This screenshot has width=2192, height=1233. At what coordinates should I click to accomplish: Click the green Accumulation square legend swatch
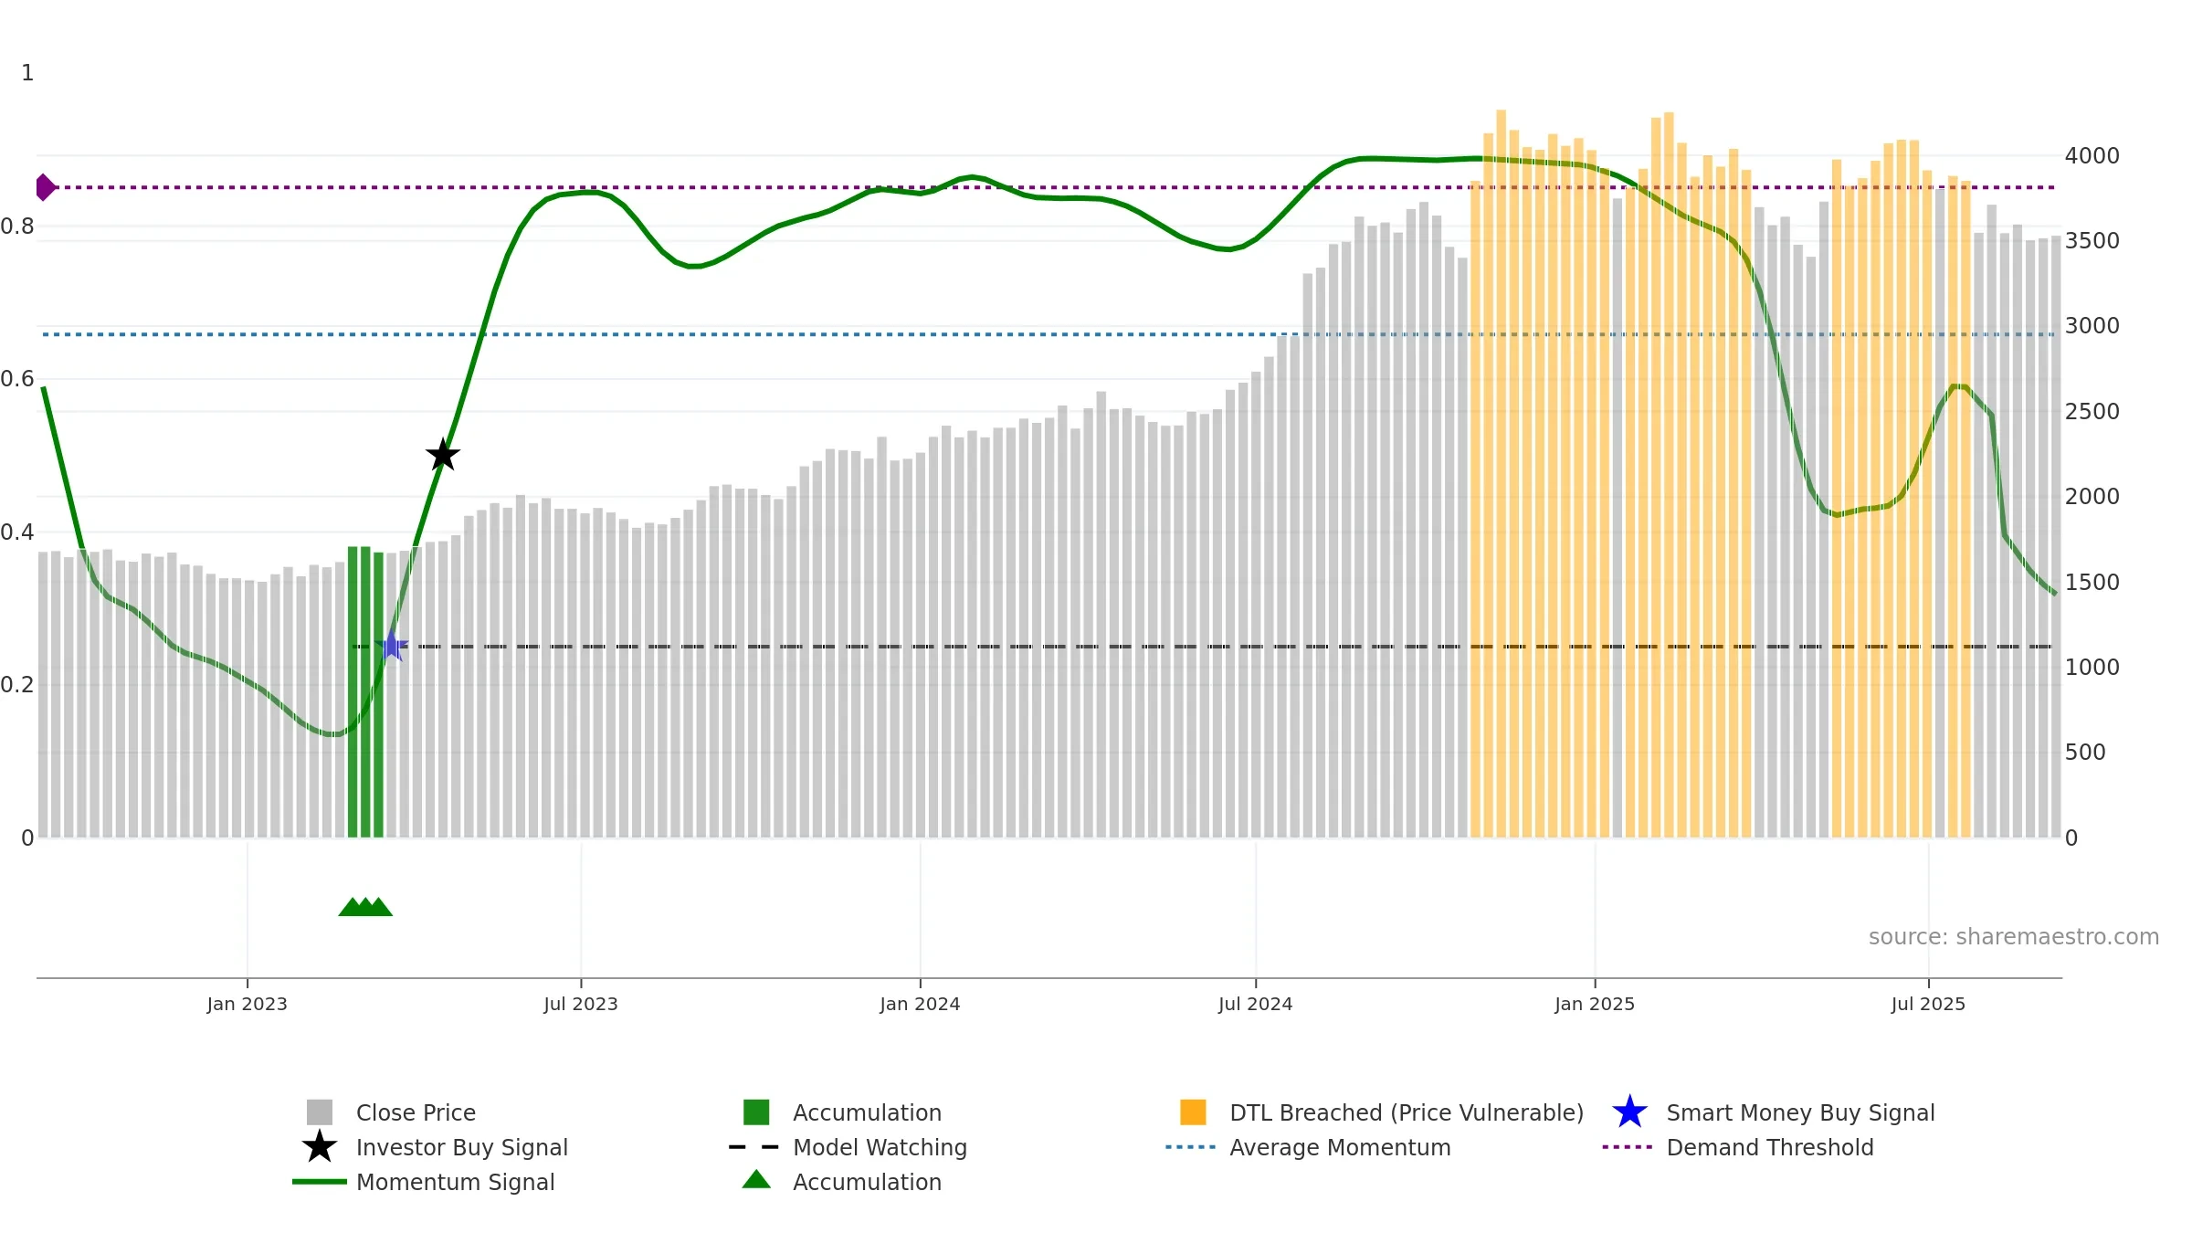pos(756,1112)
